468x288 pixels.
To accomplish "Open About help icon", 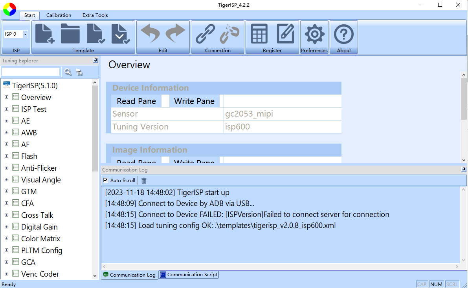I will (344, 34).
